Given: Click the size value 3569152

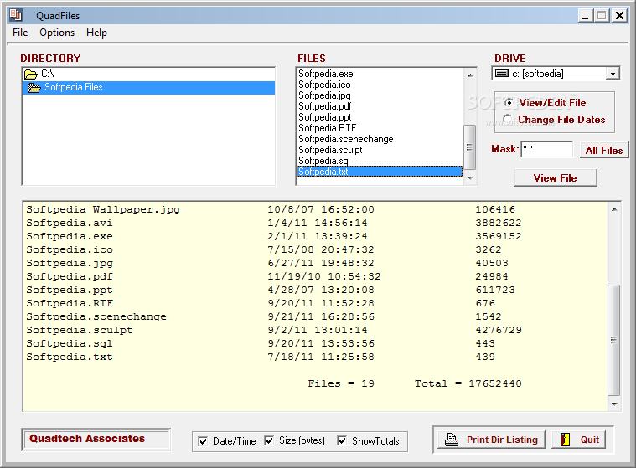Looking at the screenshot, I should [x=498, y=237].
